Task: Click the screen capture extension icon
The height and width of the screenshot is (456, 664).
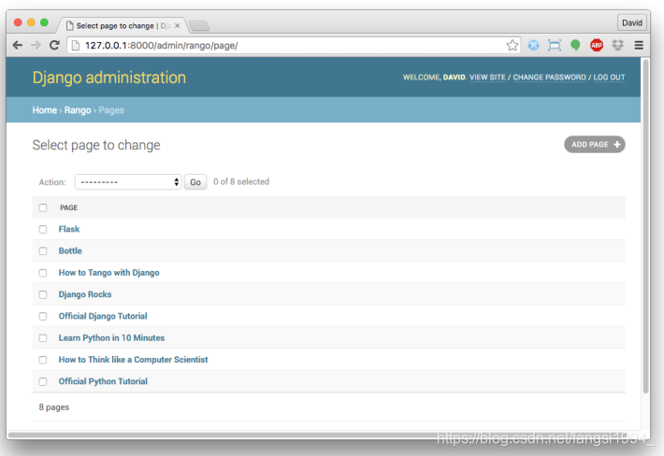Action: pyautogui.click(x=555, y=45)
